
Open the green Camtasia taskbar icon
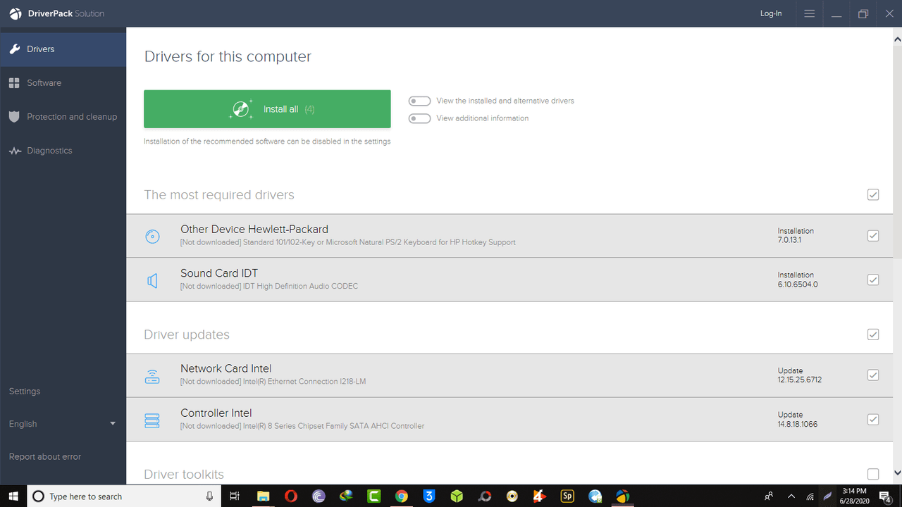[x=373, y=496]
